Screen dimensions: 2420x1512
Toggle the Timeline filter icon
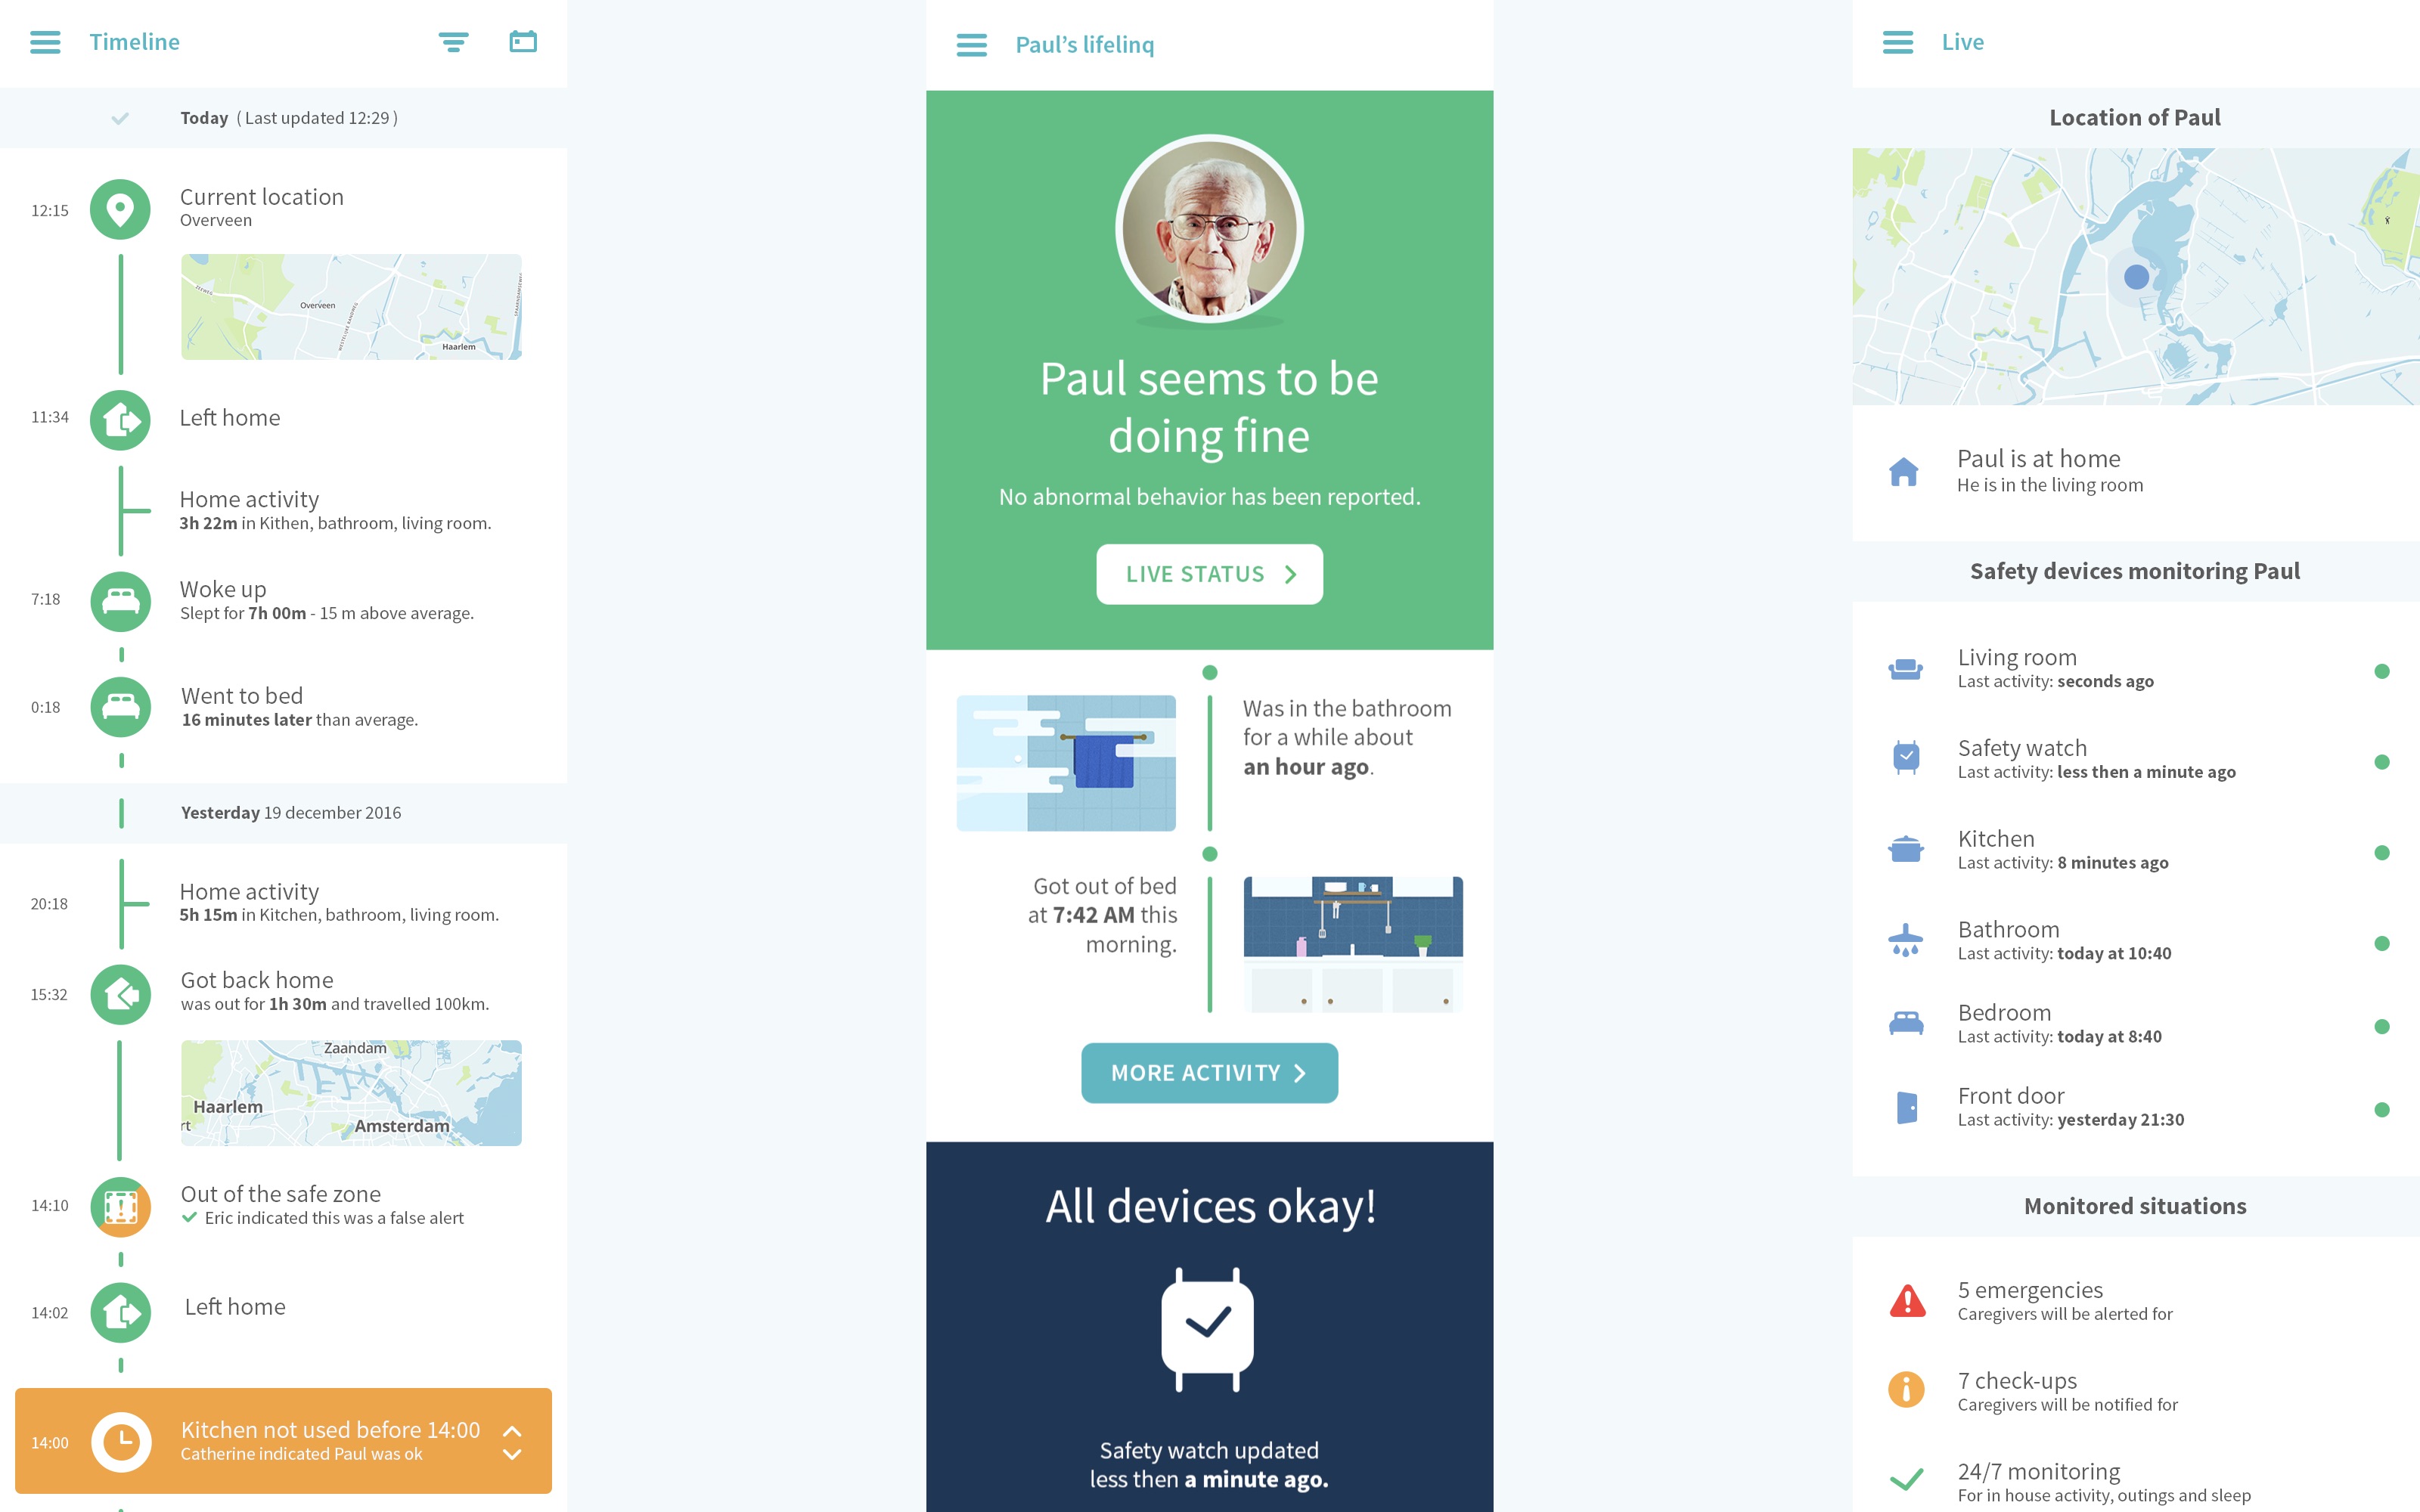pos(453,42)
